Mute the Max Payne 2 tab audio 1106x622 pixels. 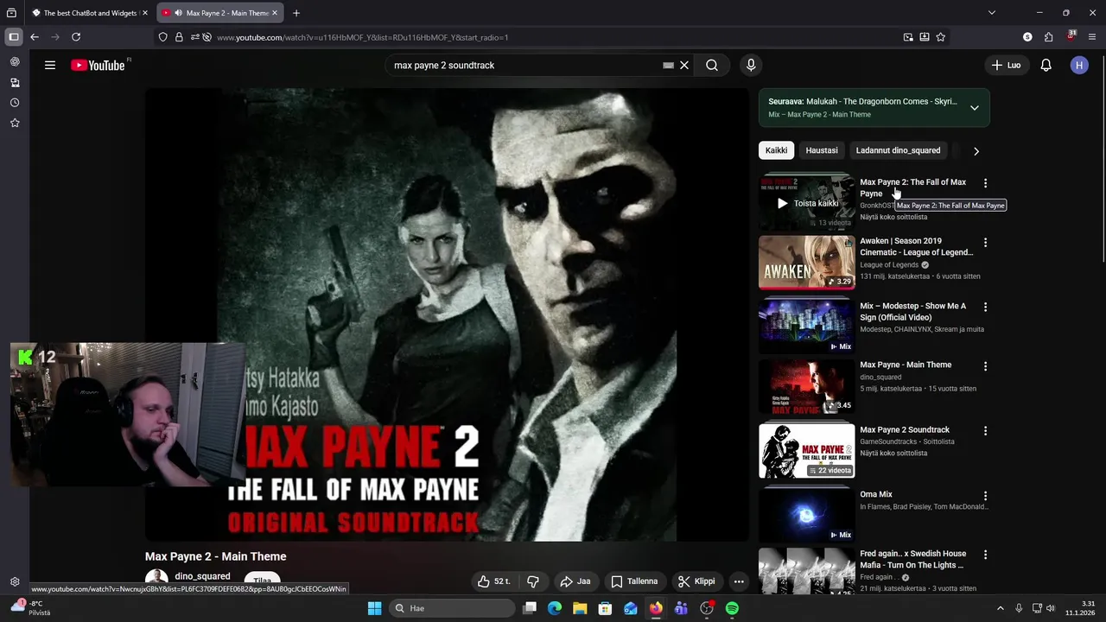[178, 13]
